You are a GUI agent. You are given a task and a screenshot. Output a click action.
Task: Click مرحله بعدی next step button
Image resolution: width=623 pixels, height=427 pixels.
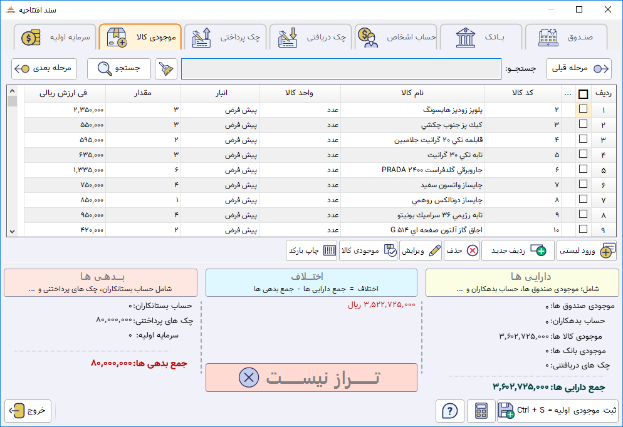(44, 69)
